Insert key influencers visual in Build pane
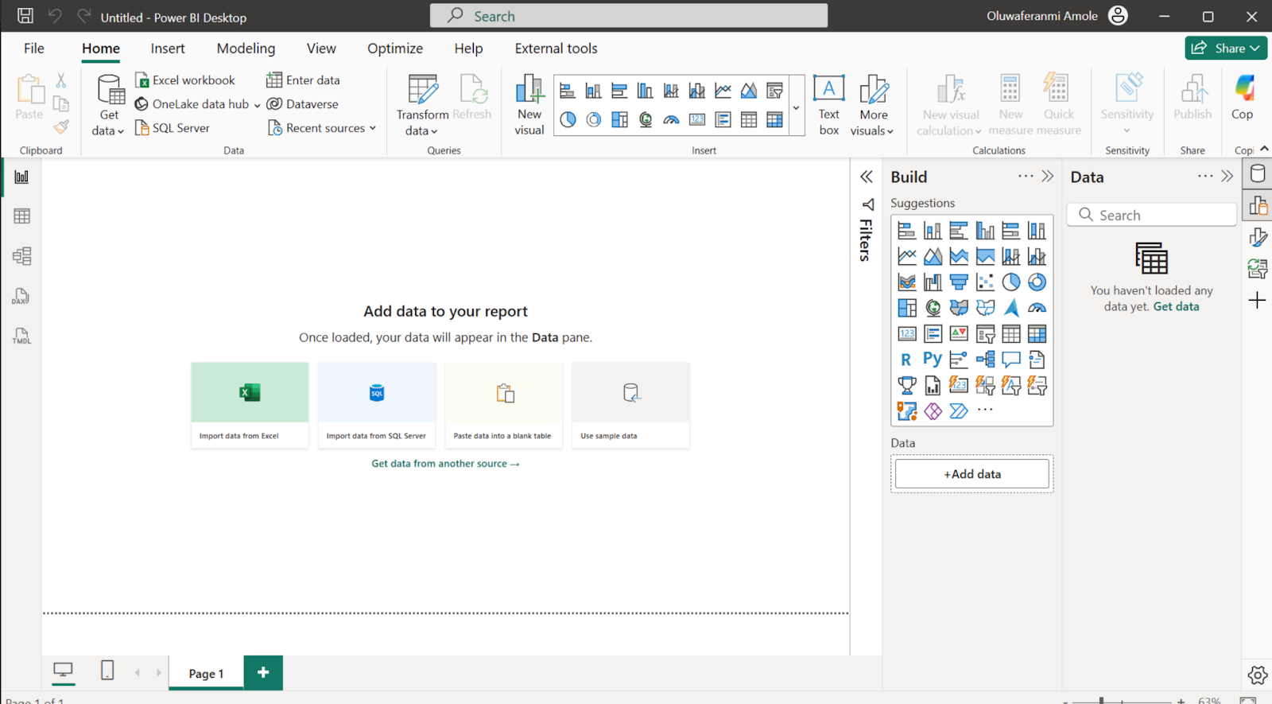The width and height of the screenshot is (1272, 704). 959,360
